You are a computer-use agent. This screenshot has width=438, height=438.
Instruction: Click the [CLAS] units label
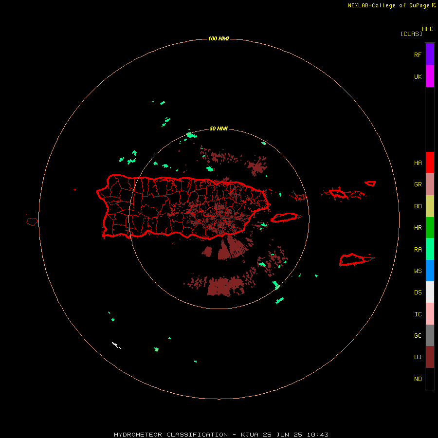point(411,34)
